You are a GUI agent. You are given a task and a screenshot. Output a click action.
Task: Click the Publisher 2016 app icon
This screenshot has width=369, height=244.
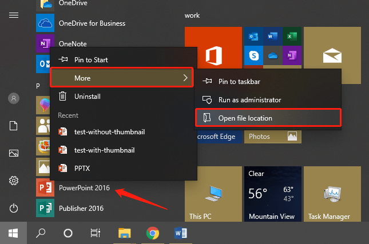pyautogui.click(x=45, y=208)
